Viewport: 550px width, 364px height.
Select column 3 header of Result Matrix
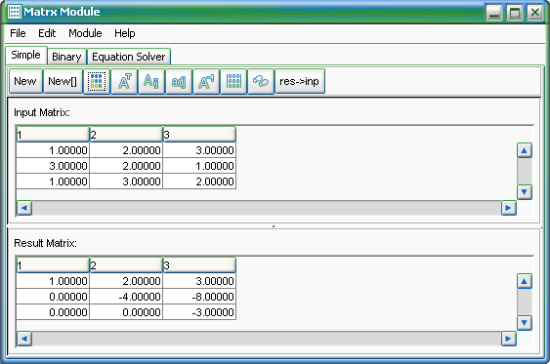coord(199,265)
